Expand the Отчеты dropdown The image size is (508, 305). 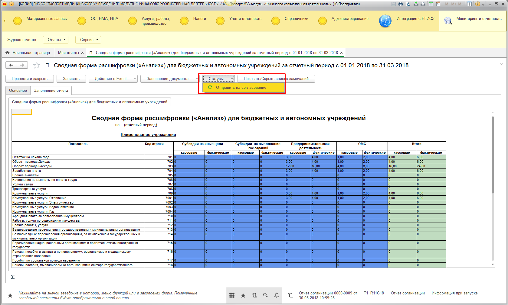point(56,40)
